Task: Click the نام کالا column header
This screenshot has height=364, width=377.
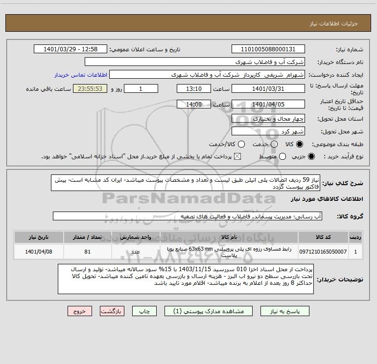Action: [229, 237]
